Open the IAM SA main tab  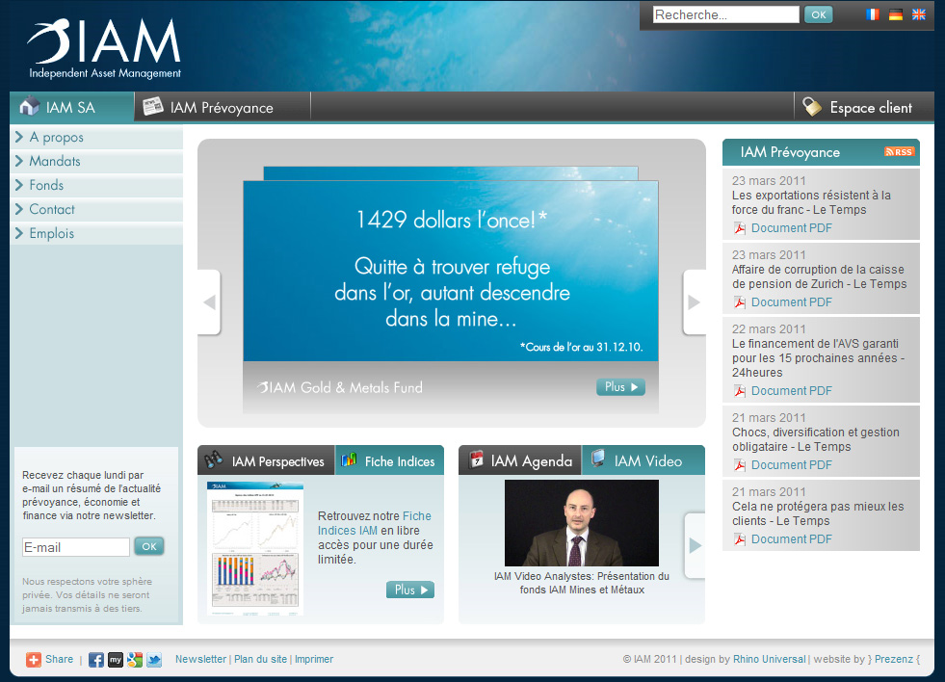pos(71,107)
